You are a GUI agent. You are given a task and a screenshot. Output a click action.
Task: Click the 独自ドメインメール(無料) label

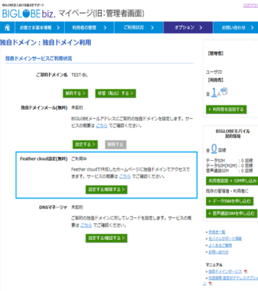pos(44,108)
